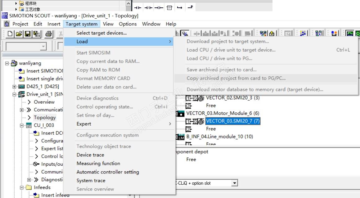Select System trace menu entry
The height and width of the screenshot is (198, 360).
[119, 181]
